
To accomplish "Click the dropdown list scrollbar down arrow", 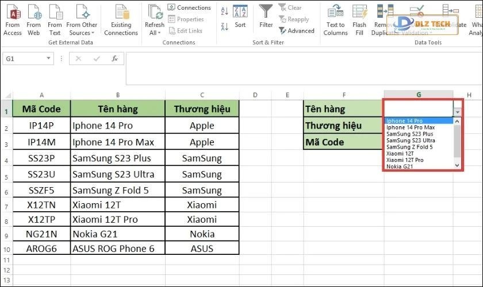I will (458, 165).
